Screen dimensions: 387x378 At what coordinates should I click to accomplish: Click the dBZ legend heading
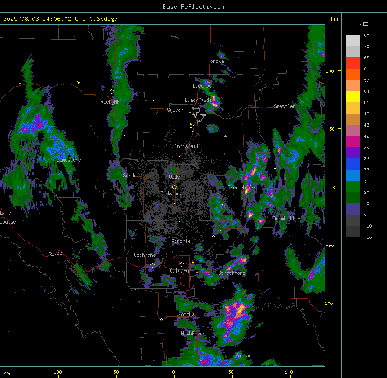point(364,24)
